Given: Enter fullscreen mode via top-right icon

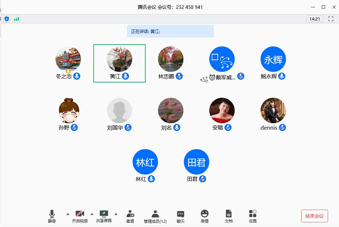Looking at the screenshot, I should pos(331,19).
